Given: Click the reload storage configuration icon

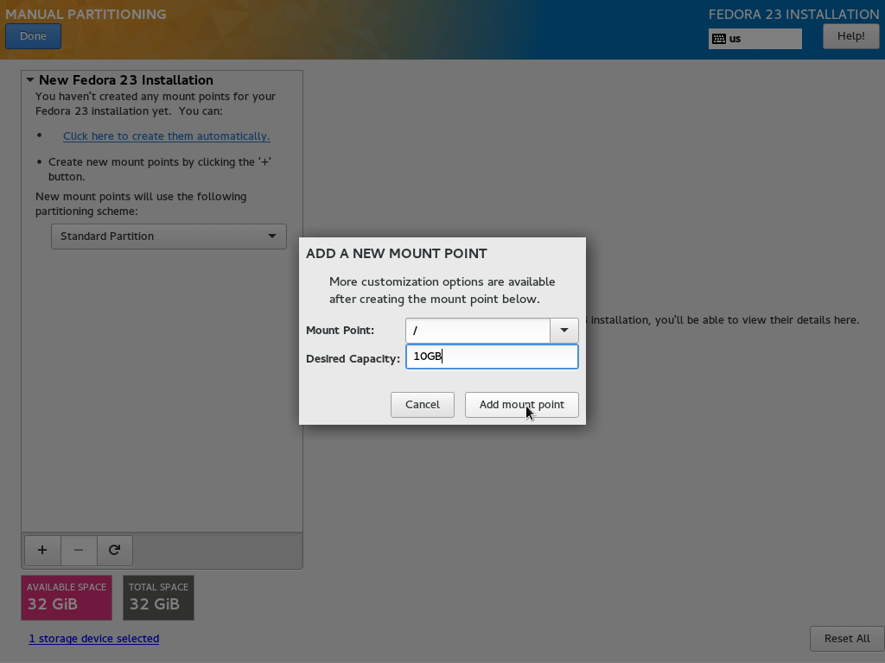Looking at the screenshot, I should 115,550.
